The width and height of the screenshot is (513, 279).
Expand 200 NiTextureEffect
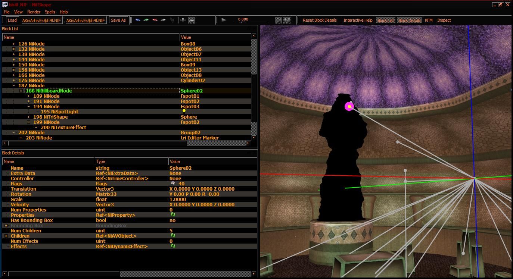[x=36, y=127]
